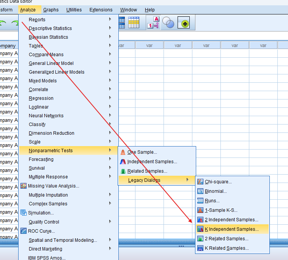
Task: Click the 2 Related Samples option
Action: [227, 239]
